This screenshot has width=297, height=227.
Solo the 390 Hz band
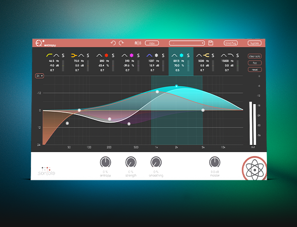pyautogui.click(x=138, y=55)
